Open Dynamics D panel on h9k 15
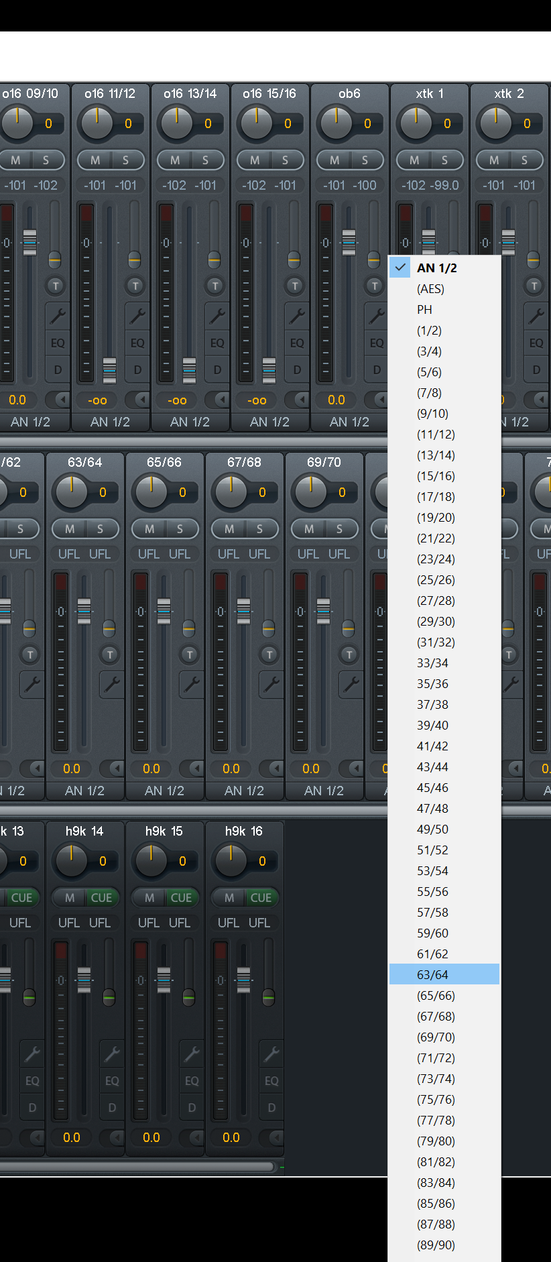The image size is (551, 1262). pyautogui.click(x=191, y=1108)
